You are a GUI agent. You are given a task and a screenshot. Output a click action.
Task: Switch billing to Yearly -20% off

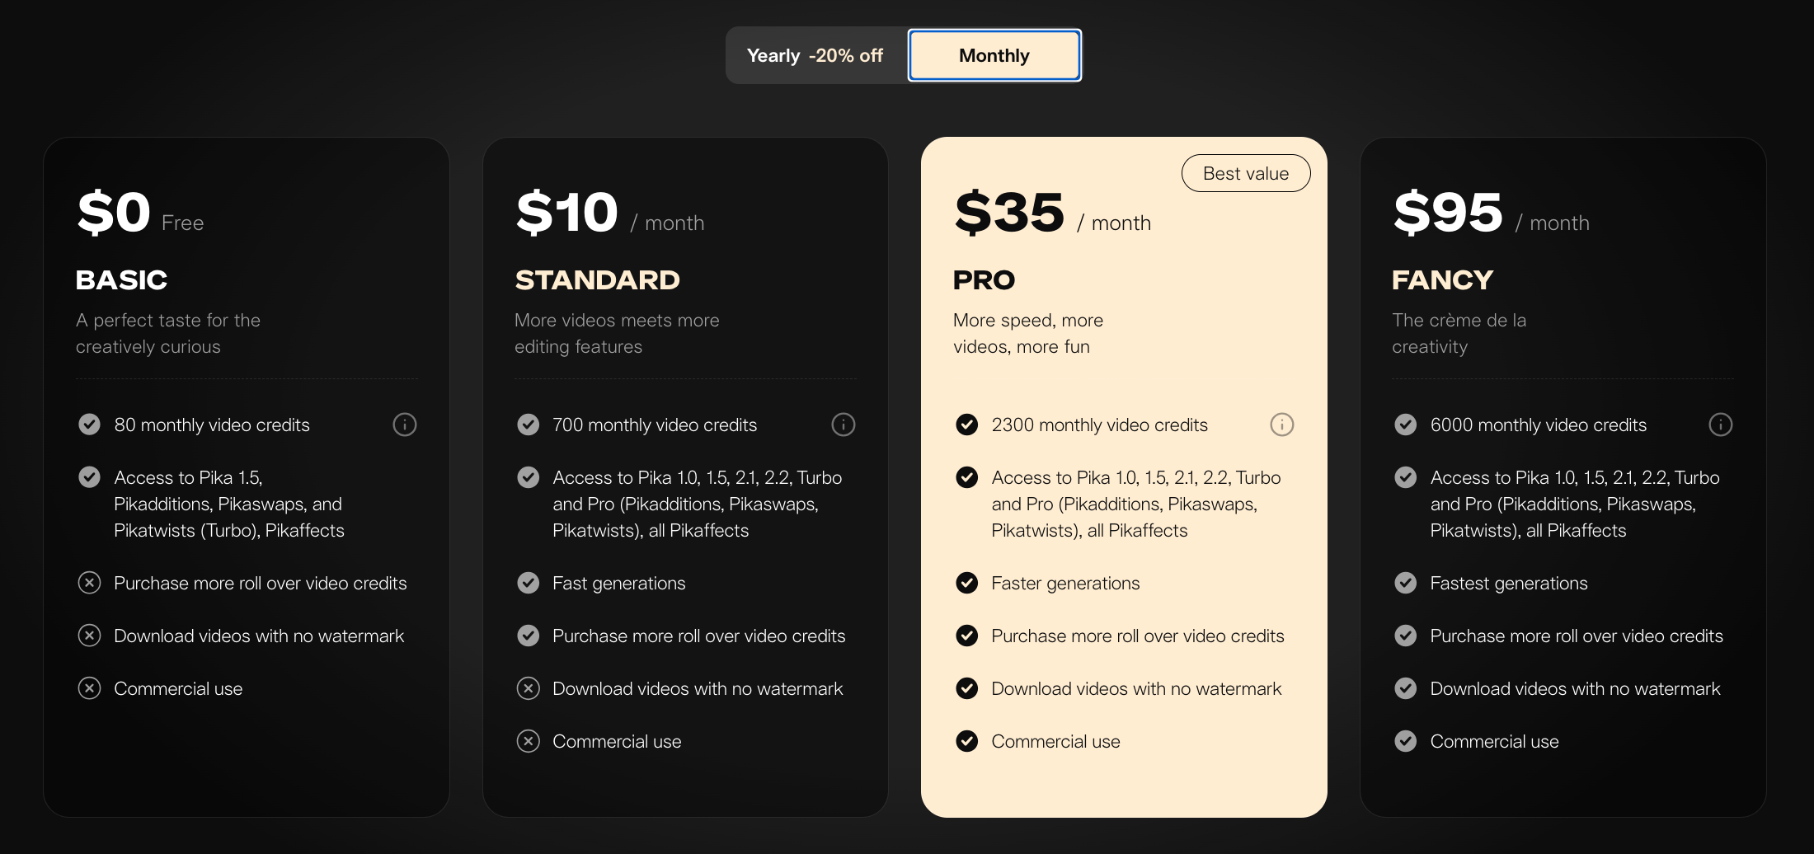815,55
